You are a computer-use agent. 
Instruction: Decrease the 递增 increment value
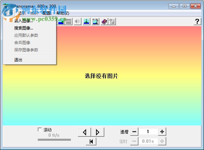[x=134, y=132]
